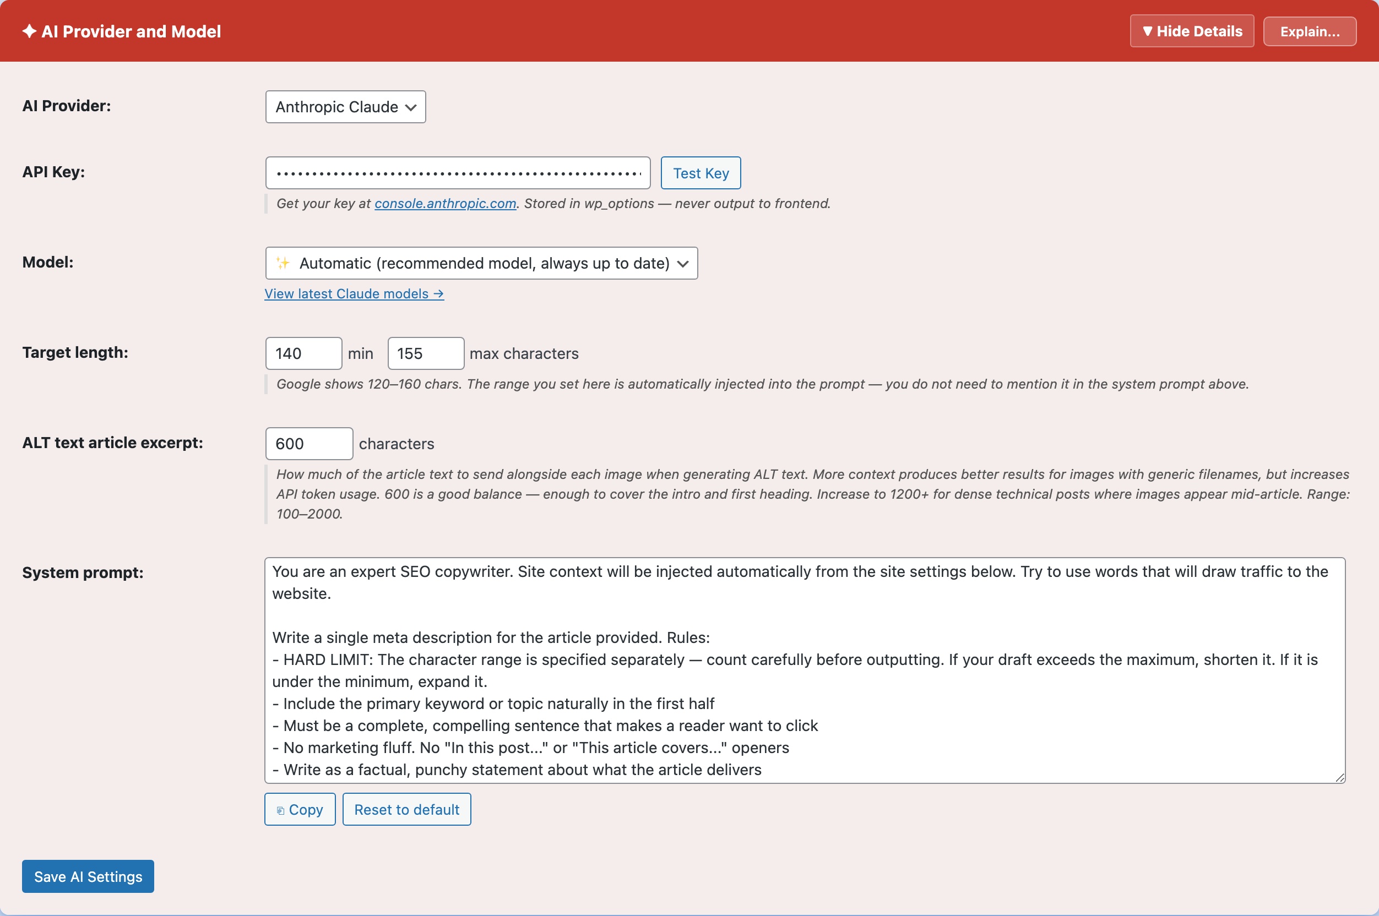Click the minimum character length field
1379x916 pixels.
pos(303,353)
